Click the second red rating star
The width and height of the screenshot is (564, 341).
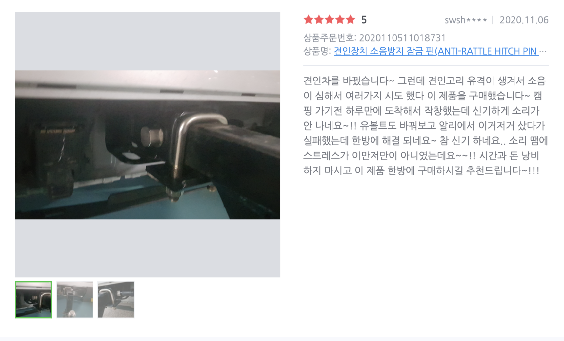pyautogui.click(x=319, y=20)
